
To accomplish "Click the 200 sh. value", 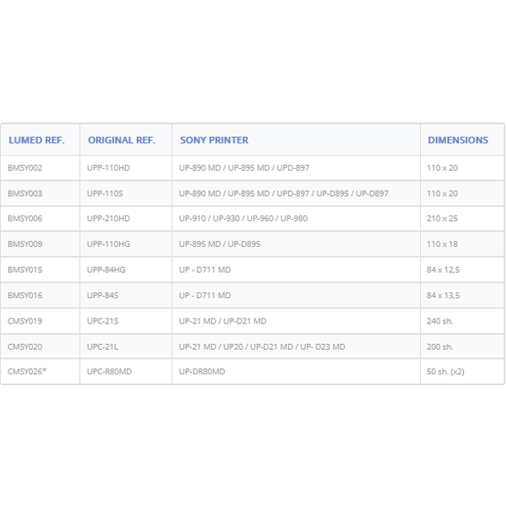I will (x=439, y=346).
